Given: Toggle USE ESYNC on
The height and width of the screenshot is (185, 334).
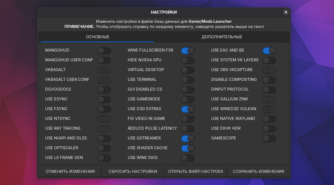Looking at the screenshot, I should click(104, 99).
